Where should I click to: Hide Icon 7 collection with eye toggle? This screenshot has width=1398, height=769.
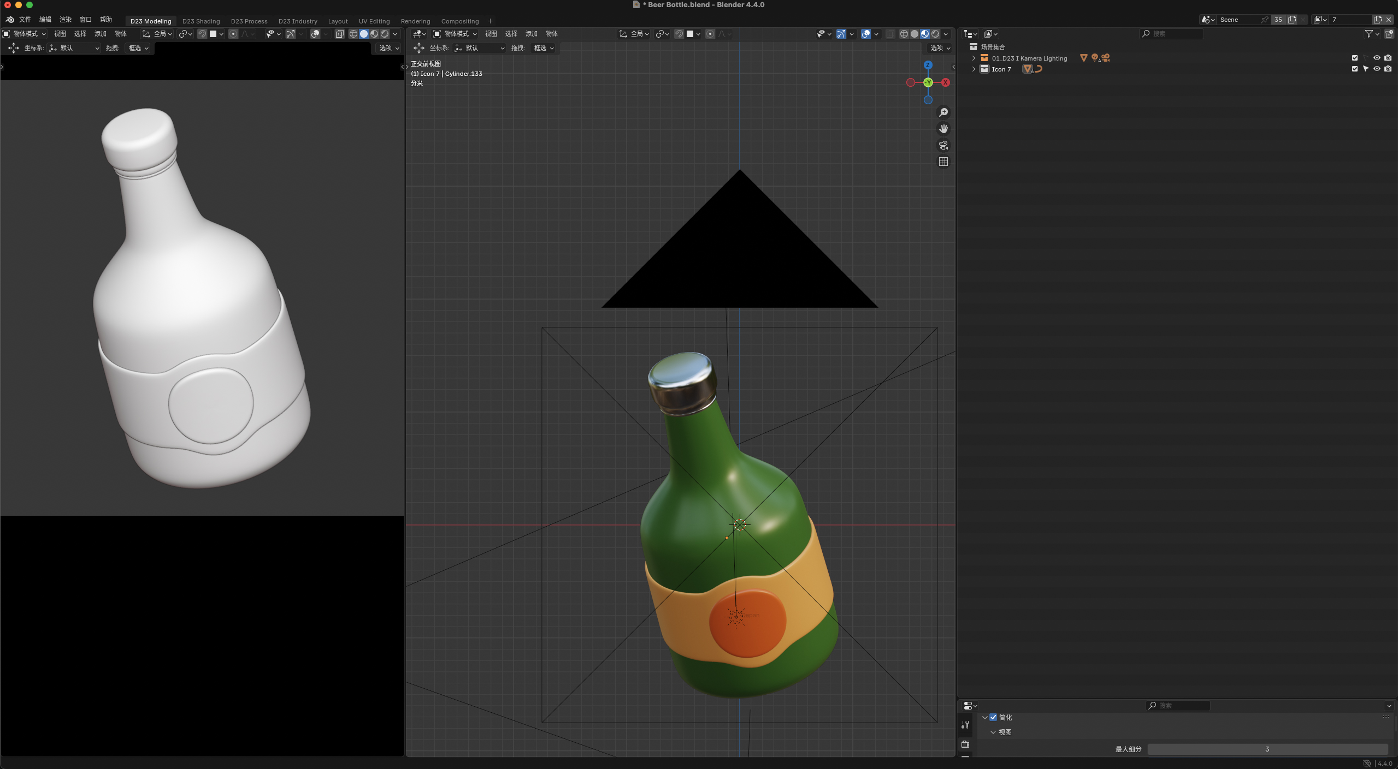click(1377, 69)
